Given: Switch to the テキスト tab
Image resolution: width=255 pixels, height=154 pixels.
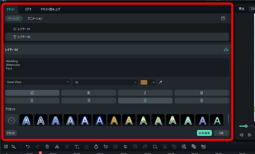Looking at the screenshot, I should tap(11, 9).
